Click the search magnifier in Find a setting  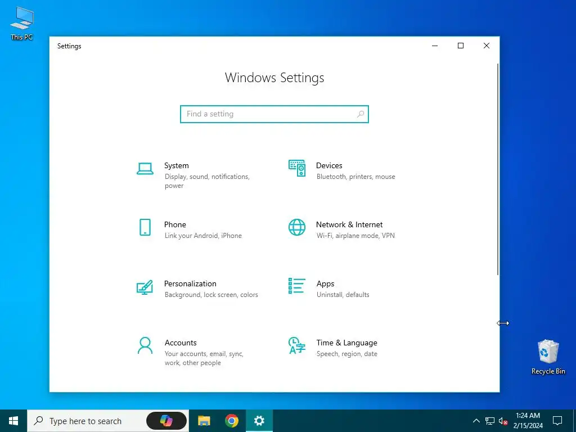coord(361,114)
